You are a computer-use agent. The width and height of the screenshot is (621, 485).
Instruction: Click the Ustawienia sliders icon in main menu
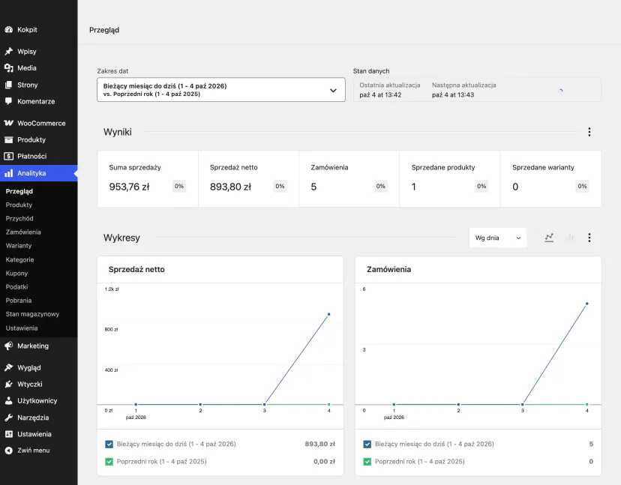point(9,434)
